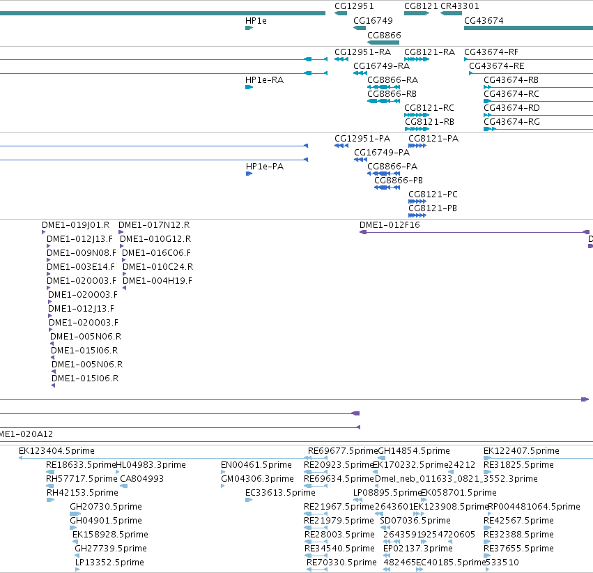Screen dimensions: 593x573
Task: Select BAC end DME1-019J01.R
Action: coord(76,225)
